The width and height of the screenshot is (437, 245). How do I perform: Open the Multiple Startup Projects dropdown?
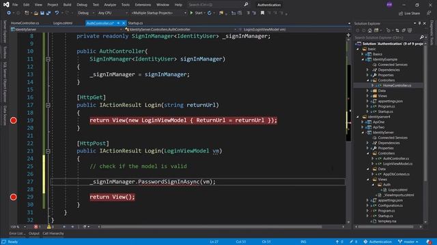pyautogui.click(x=158, y=13)
